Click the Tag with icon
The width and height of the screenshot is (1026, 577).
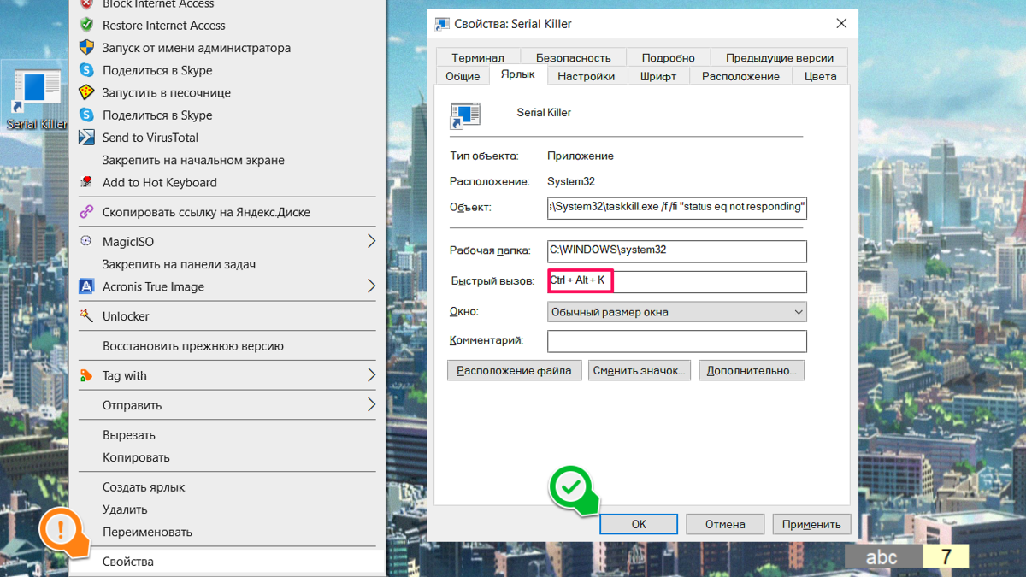click(86, 375)
